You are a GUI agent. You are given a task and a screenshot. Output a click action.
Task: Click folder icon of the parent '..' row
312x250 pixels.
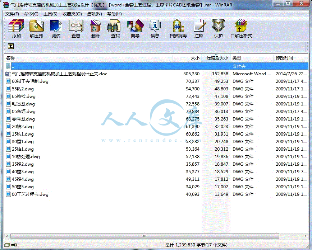pyautogui.click(x=8, y=66)
